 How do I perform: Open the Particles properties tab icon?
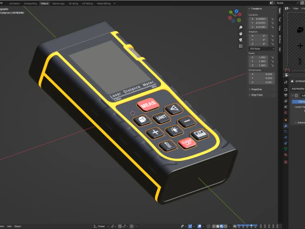(286, 132)
